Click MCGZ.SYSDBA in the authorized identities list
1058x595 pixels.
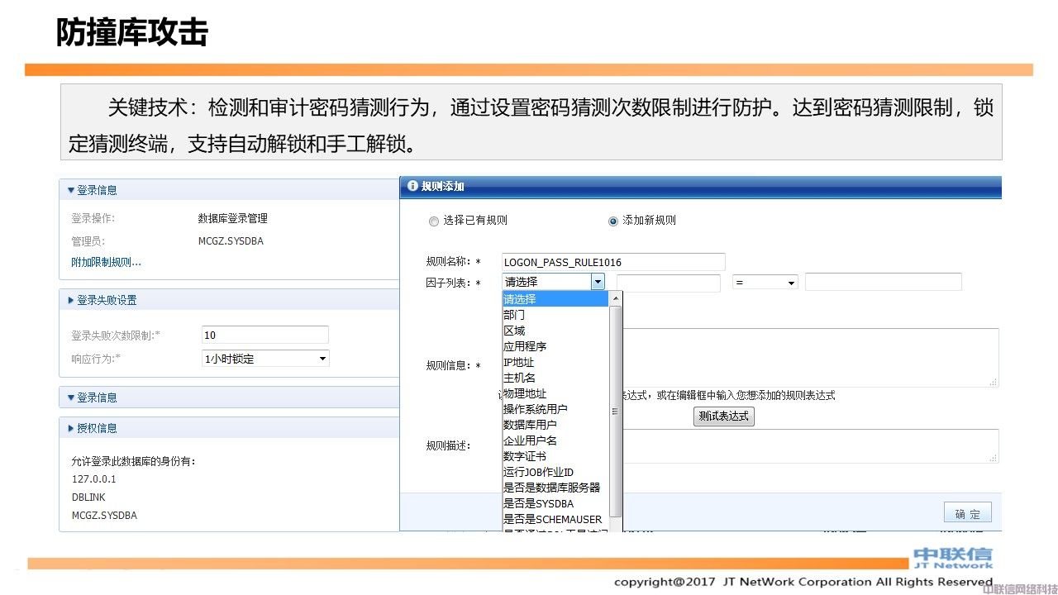tap(104, 516)
